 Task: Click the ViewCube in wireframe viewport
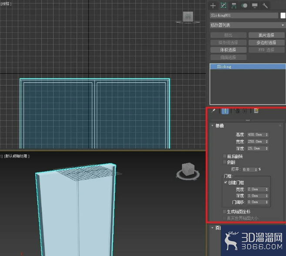188,17
